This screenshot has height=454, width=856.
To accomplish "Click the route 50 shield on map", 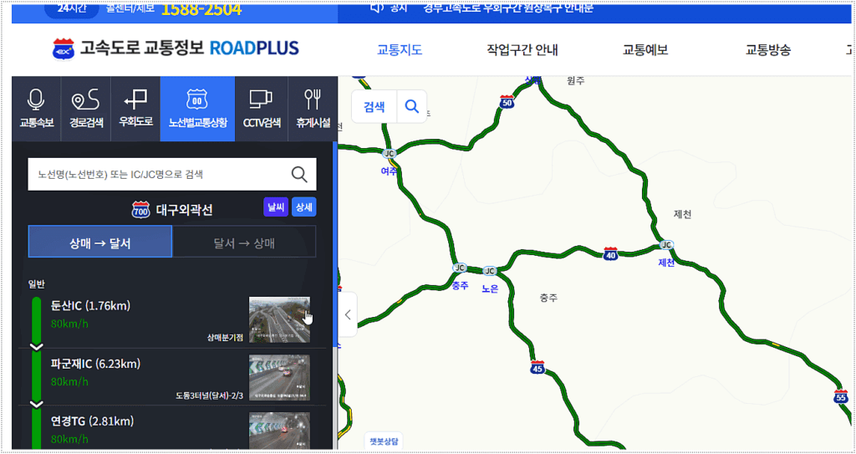I will click(x=507, y=102).
